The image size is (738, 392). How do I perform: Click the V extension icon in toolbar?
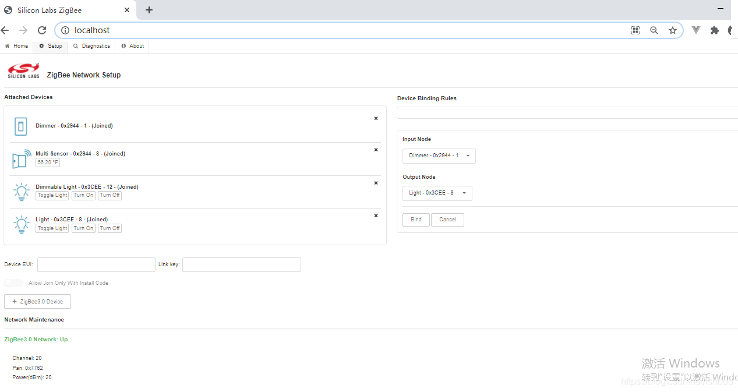[x=695, y=30]
